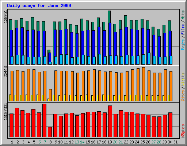Click the 'Files' legend label

tap(183, 29)
